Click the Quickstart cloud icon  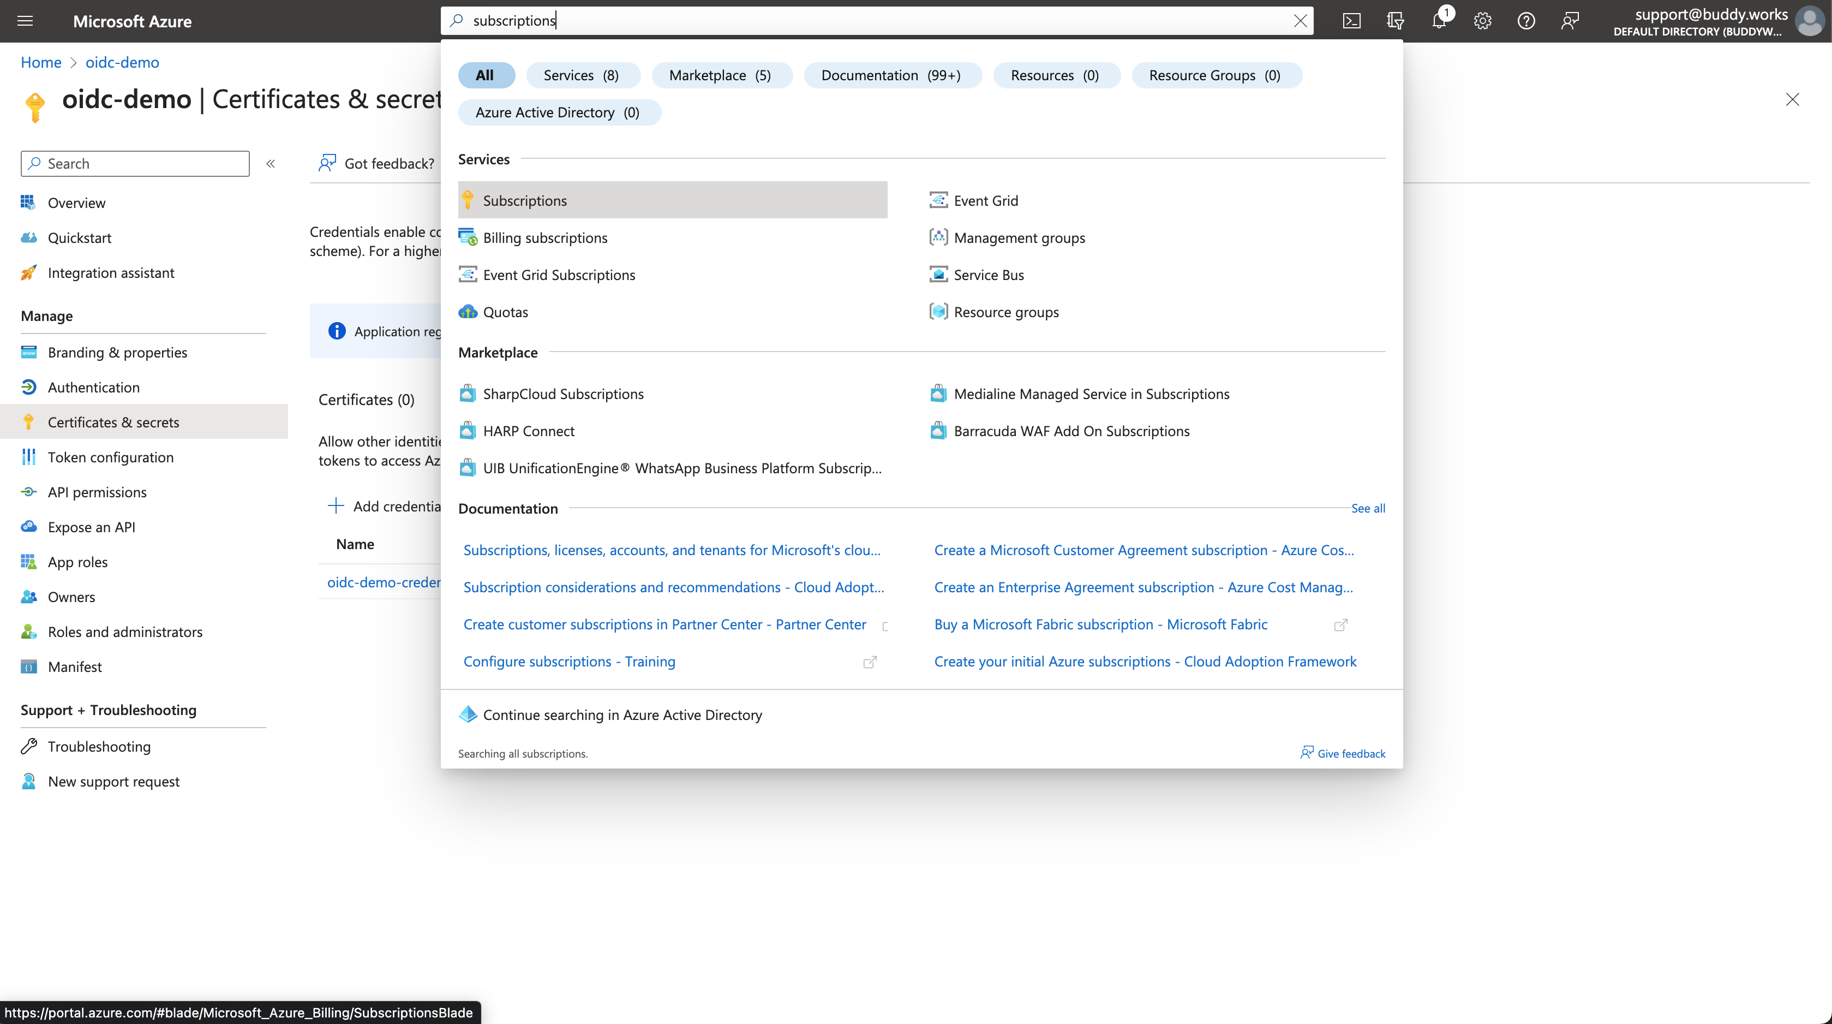[x=28, y=237]
